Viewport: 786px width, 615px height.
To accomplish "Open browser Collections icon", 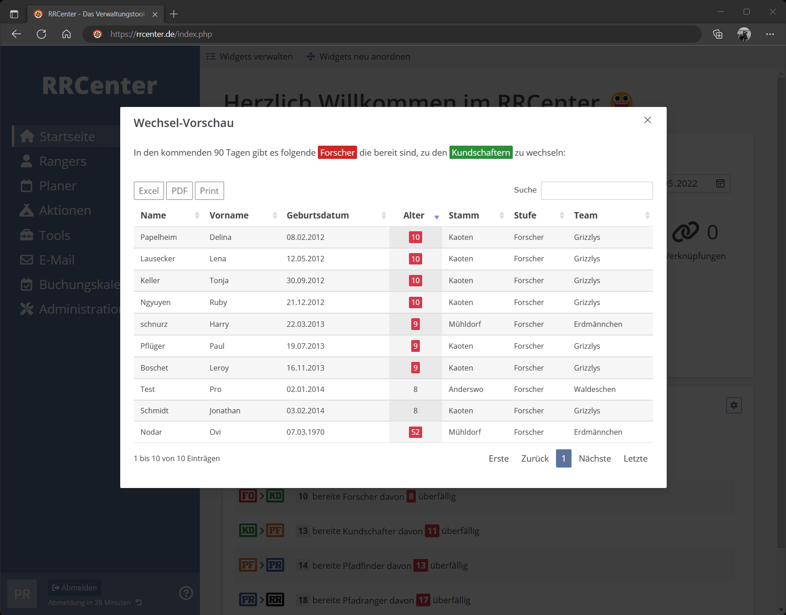I will click(718, 34).
